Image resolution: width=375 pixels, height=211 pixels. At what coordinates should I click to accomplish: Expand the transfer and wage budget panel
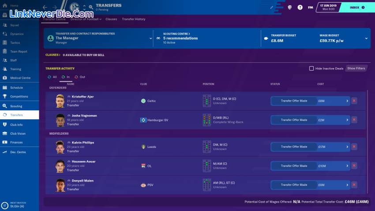pos(366,38)
